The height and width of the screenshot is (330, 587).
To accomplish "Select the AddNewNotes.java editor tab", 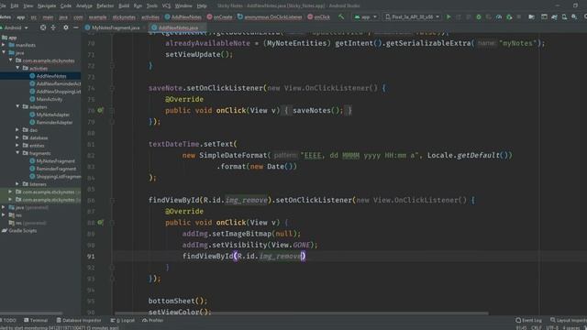I will click(177, 27).
